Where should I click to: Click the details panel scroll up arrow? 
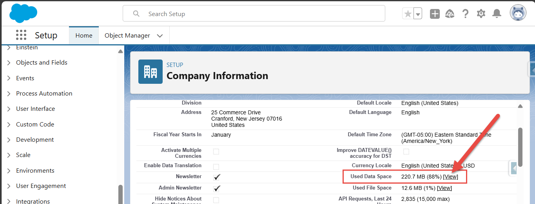pos(520,107)
